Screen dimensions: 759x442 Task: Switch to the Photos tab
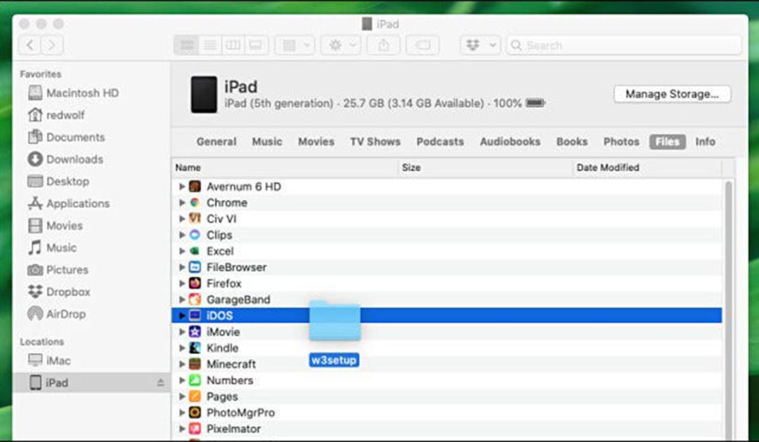(621, 142)
